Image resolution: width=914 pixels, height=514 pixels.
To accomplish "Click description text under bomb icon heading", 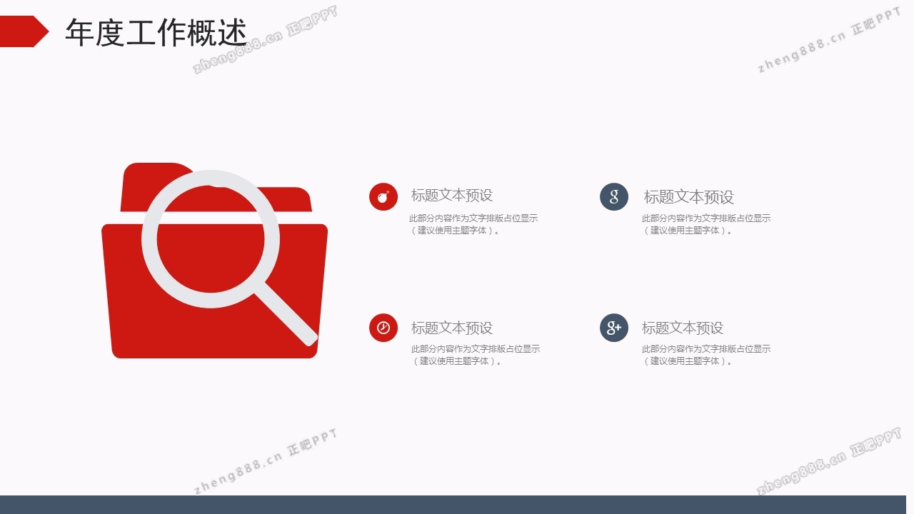I will point(473,224).
